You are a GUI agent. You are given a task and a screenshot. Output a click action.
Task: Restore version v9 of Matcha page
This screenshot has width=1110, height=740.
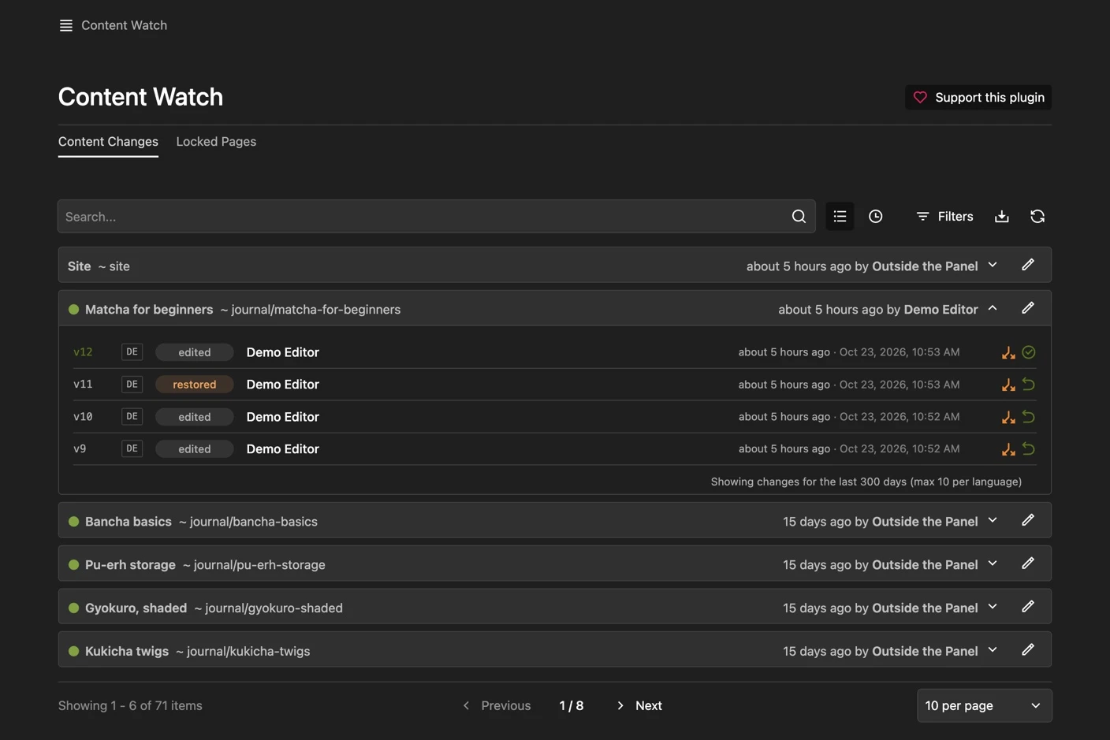pos(1029,449)
